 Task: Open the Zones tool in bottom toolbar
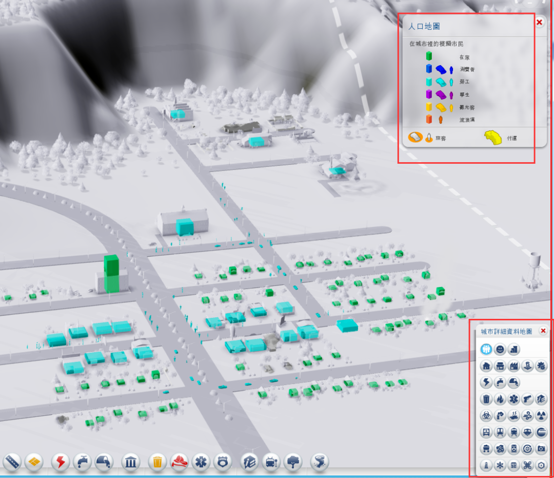tap(34, 462)
